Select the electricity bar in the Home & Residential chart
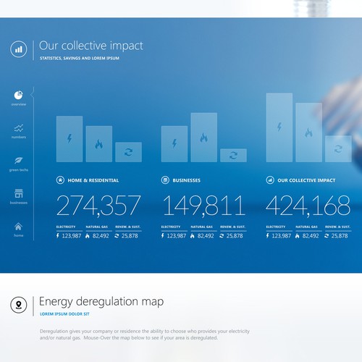362x362 pixels. pos(70,139)
